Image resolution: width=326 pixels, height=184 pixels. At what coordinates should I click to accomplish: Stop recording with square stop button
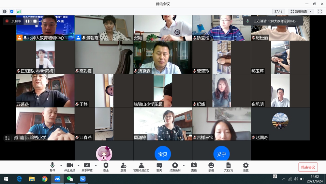[x=35, y=21]
